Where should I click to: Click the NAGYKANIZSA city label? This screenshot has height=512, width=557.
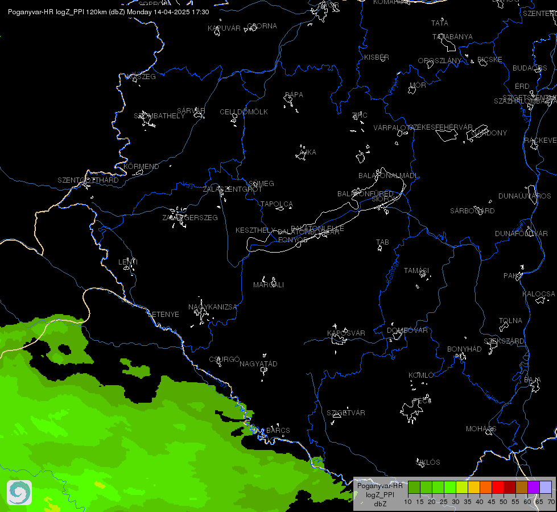212,307
